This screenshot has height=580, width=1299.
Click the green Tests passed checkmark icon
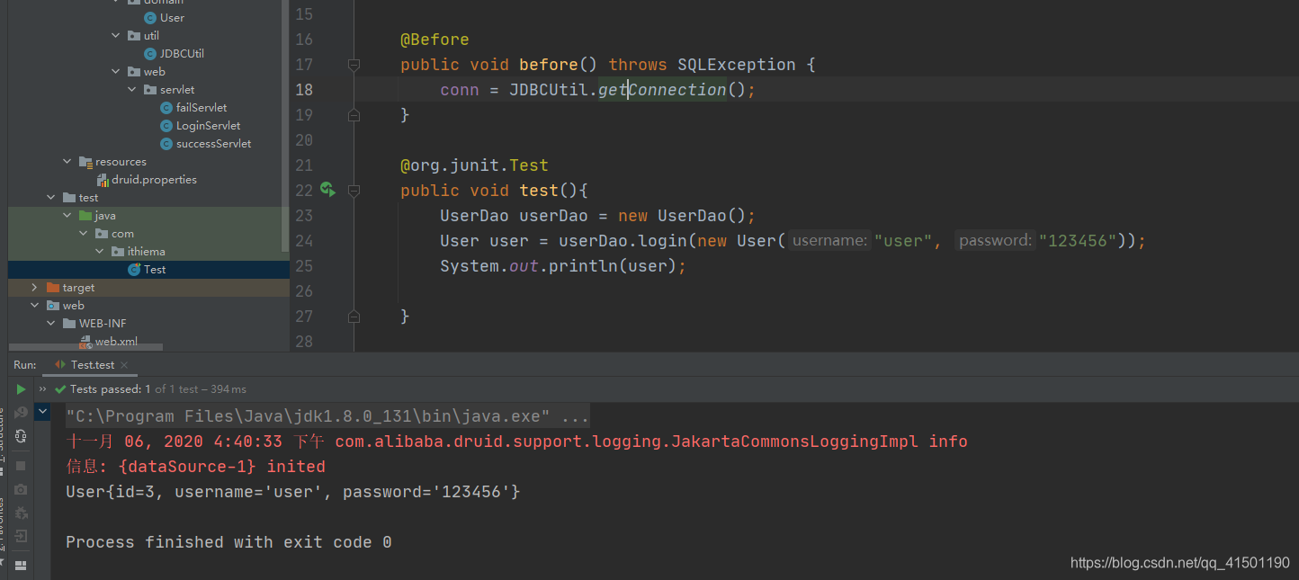point(59,388)
